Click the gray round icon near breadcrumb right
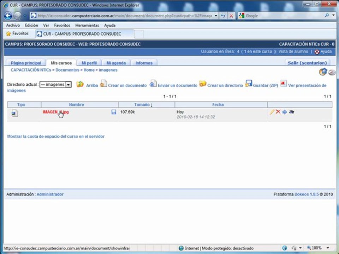The width and height of the screenshot is (339, 254). (332, 72)
